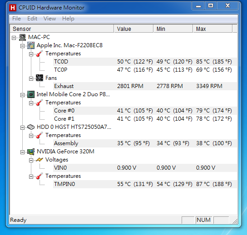Select the Core #1 row

tap(145, 119)
